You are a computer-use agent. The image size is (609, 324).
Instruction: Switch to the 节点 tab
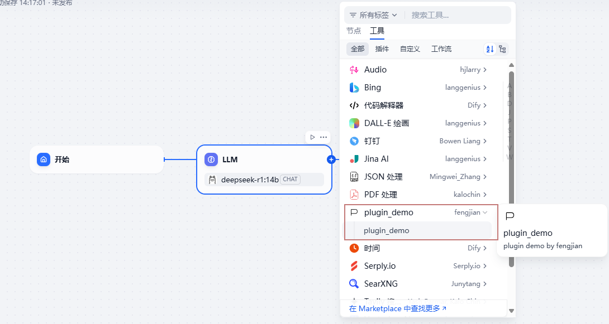pyautogui.click(x=354, y=31)
